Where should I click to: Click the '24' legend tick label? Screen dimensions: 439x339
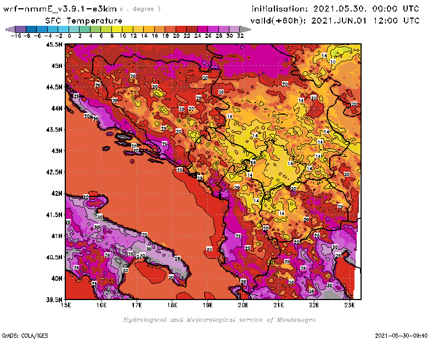pyautogui.click(x=198, y=36)
